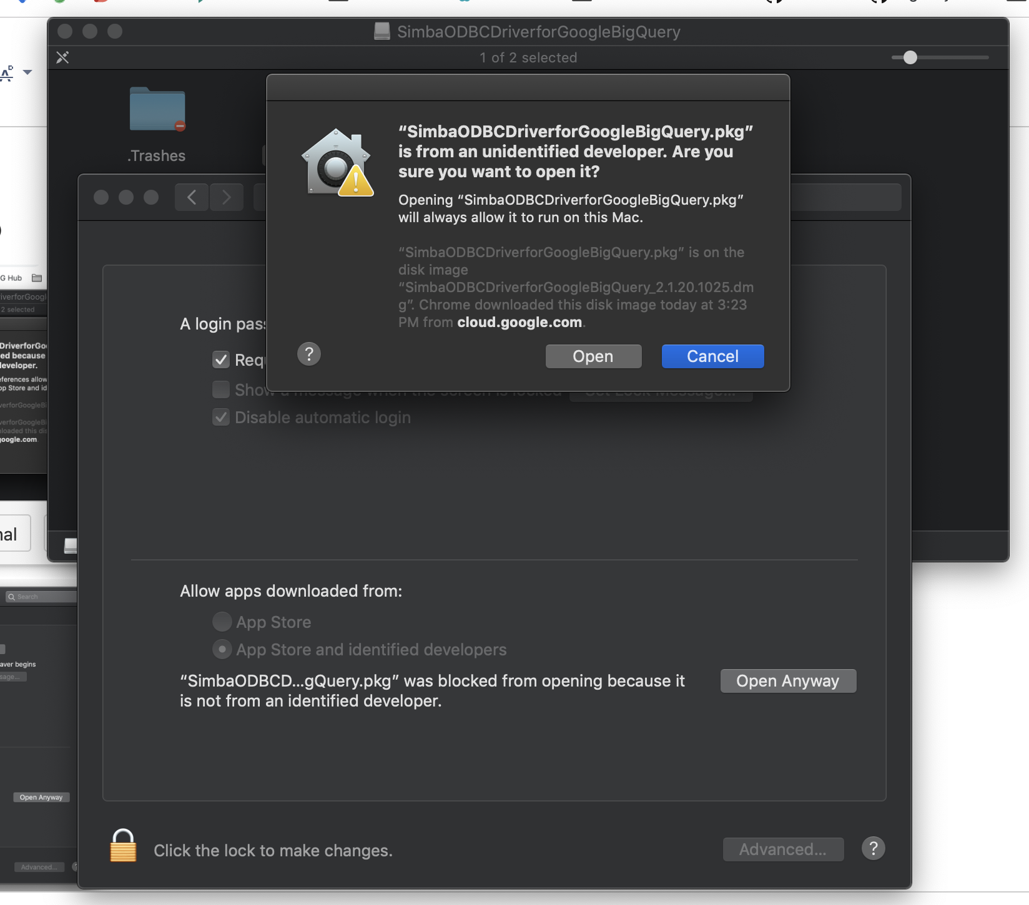Toggle Show a message when locked checkbox
The width and height of the screenshot is (1029, 905).
[x=221, y=389]
